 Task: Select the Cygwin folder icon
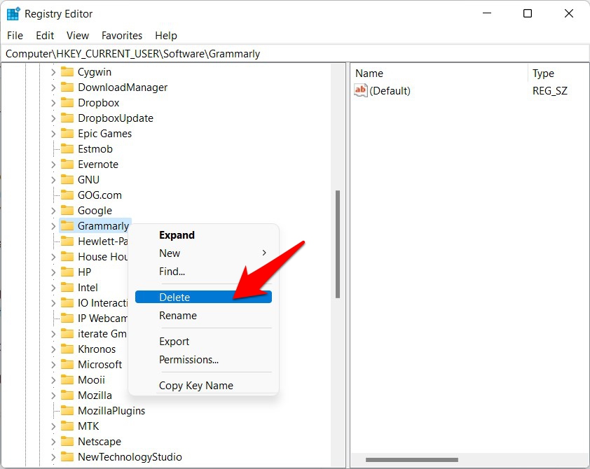[67, 72]
